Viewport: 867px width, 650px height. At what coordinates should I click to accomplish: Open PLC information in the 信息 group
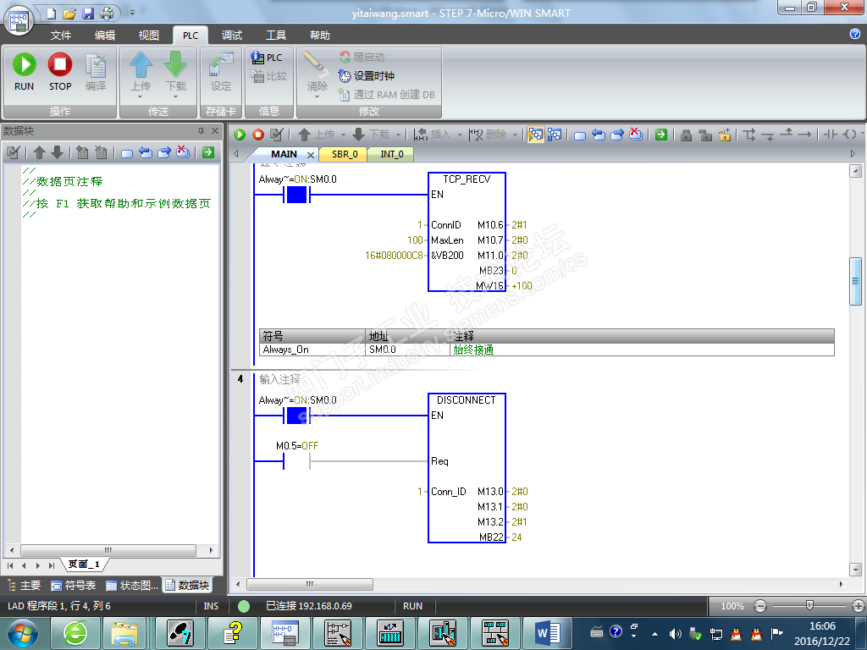[x=267, y=58]
